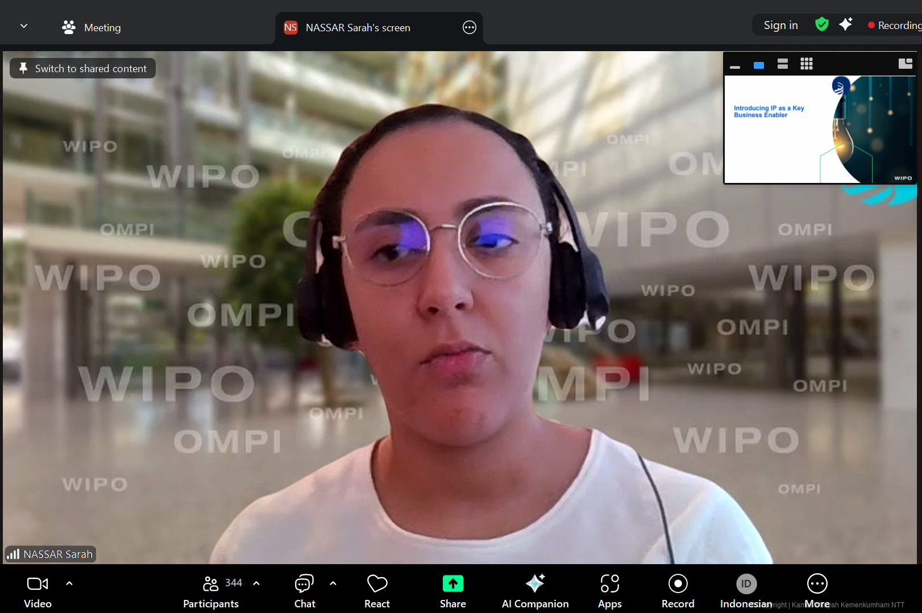Open AI Companion panel
The width and height of the screenshot is (922, 613).
[535, 591]
